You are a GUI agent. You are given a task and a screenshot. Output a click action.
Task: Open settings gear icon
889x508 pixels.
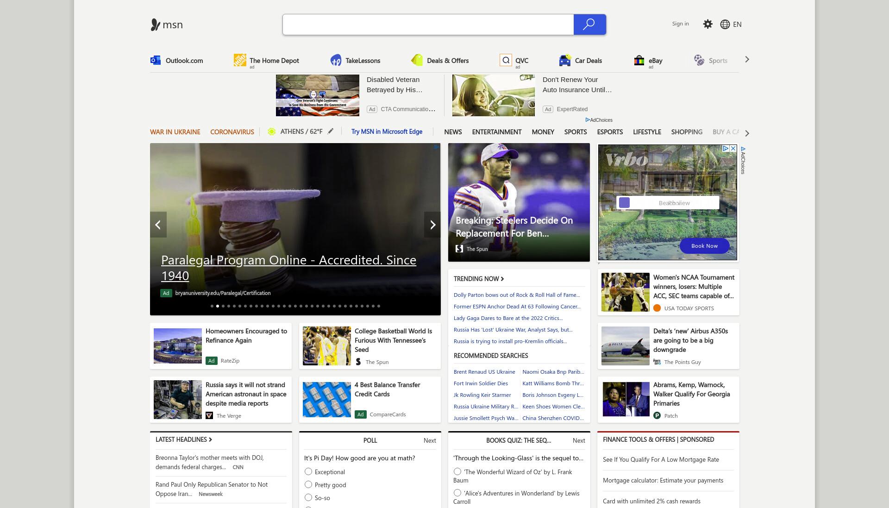coord(707,24)
